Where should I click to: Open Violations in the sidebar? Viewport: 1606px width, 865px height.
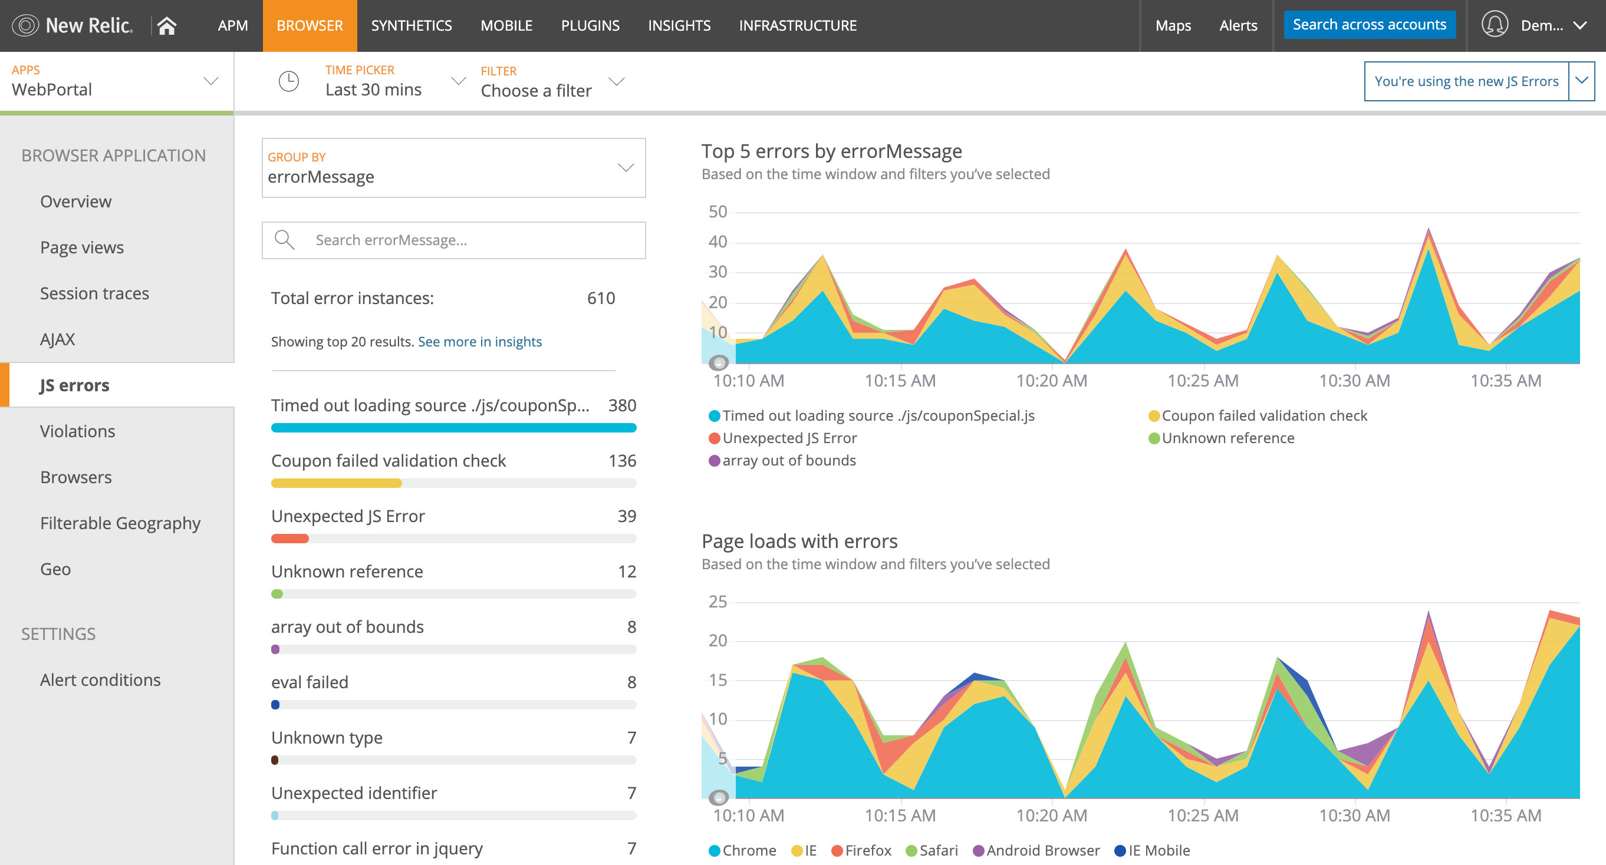[77, 431]
